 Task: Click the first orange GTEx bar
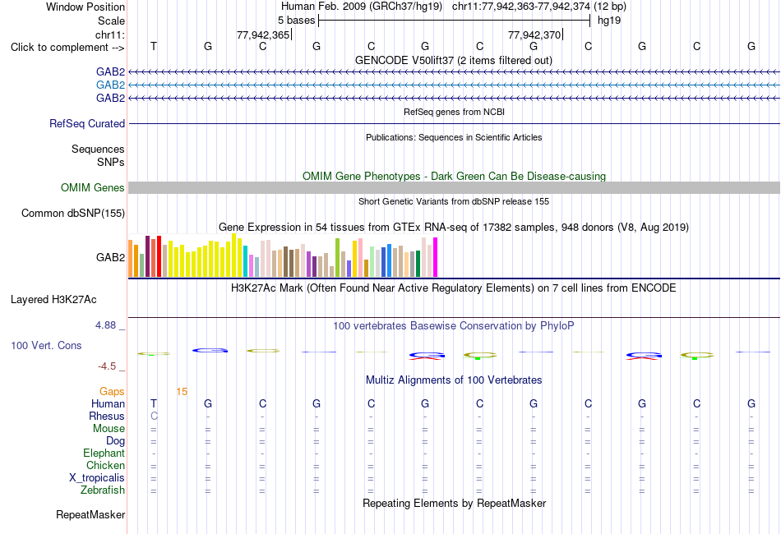tap(131, 258)
